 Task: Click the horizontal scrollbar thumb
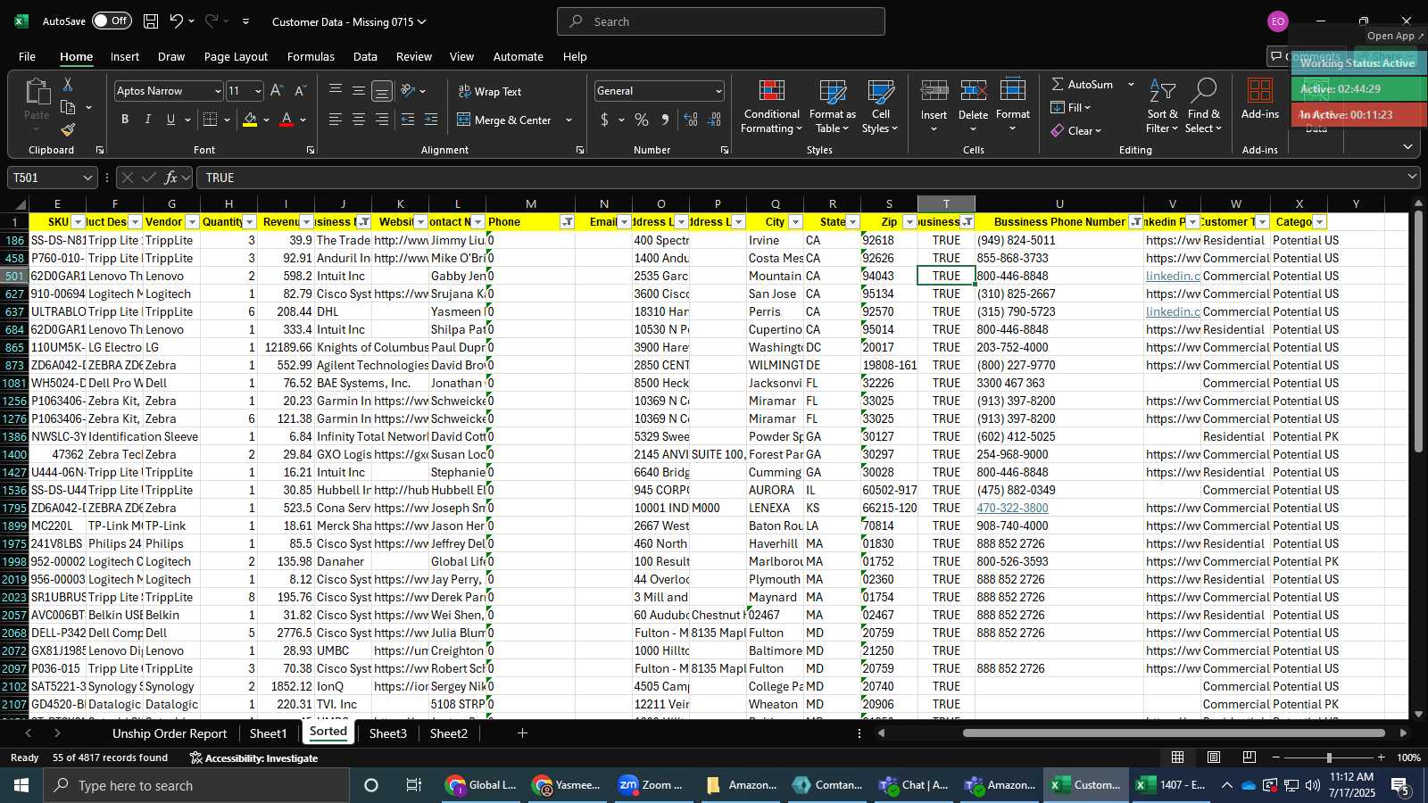point(1174,733)
